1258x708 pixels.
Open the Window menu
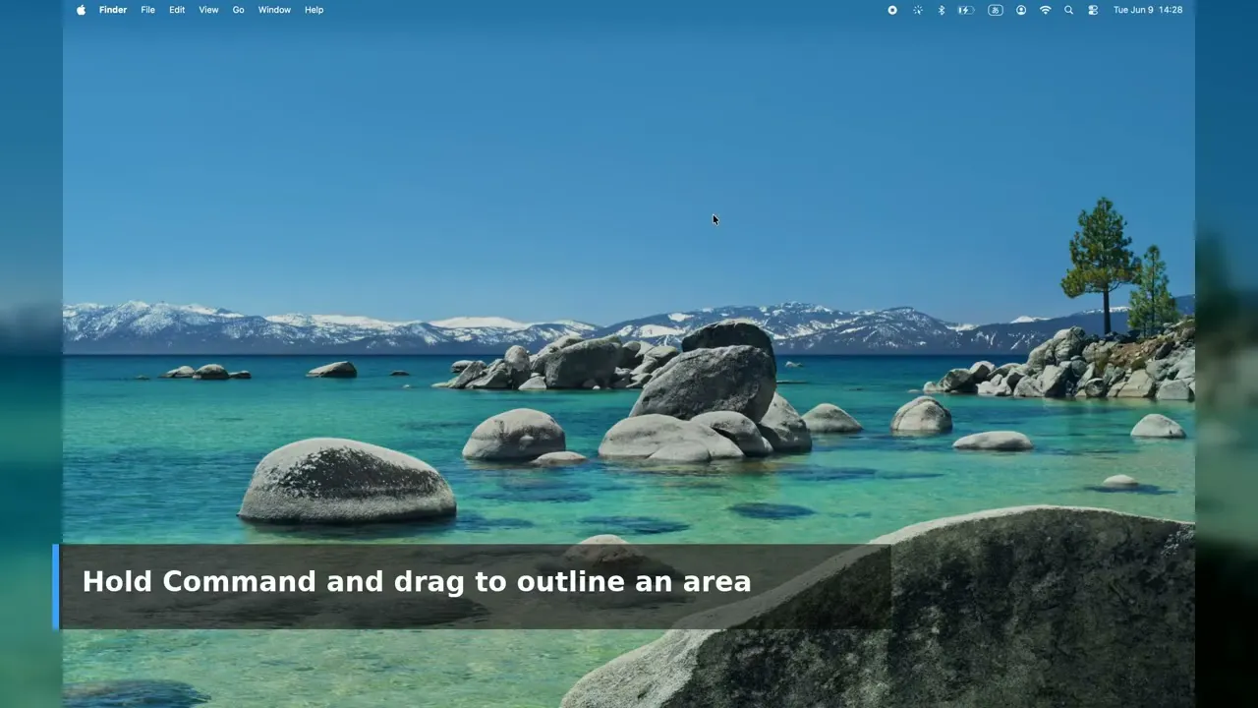pyautogui.click(x=274, y=10)
